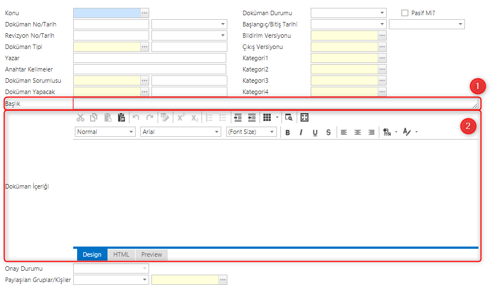
Task: Click into the Doküman No text field
Action: pos(111,24)
